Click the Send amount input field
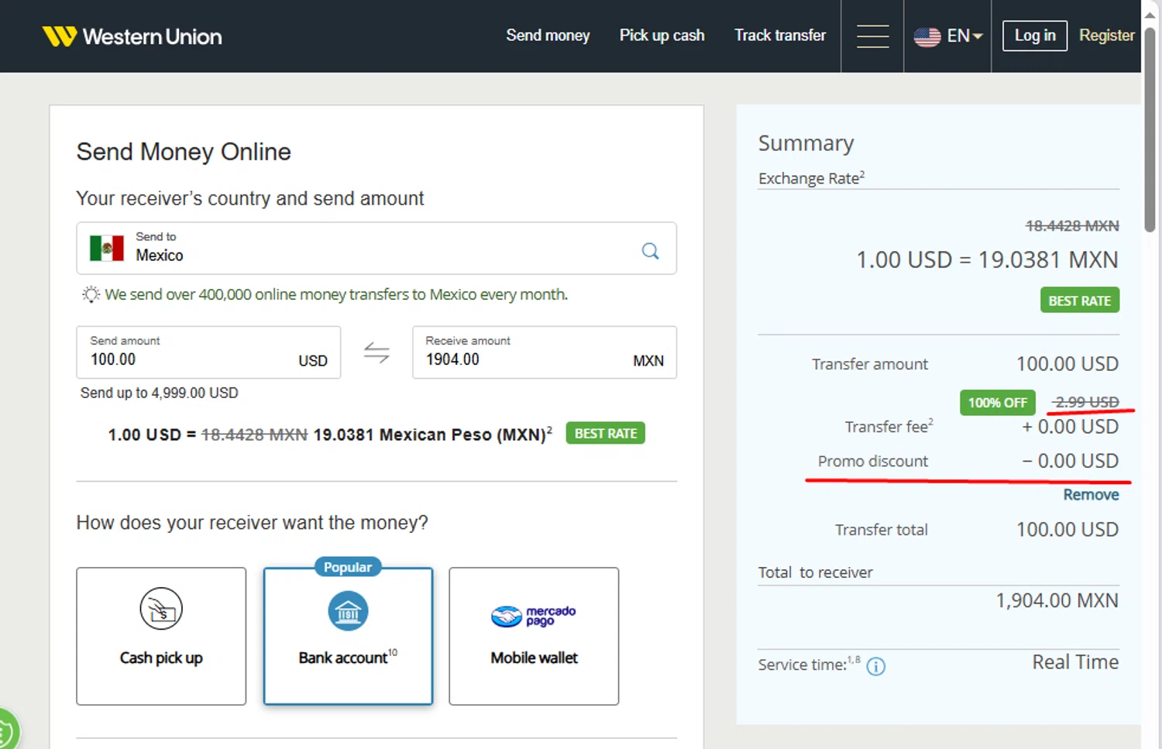Screen dimensions: 1162x749 186,359
